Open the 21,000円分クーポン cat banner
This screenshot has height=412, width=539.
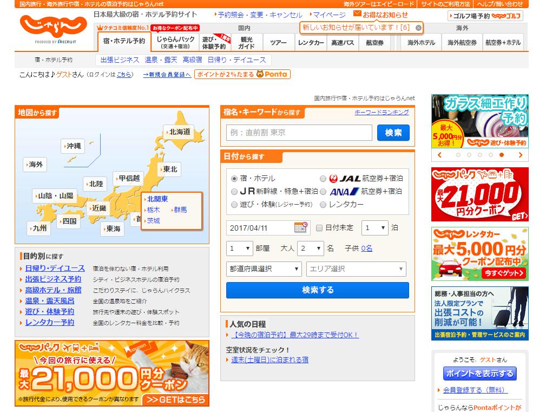point(112,373)
